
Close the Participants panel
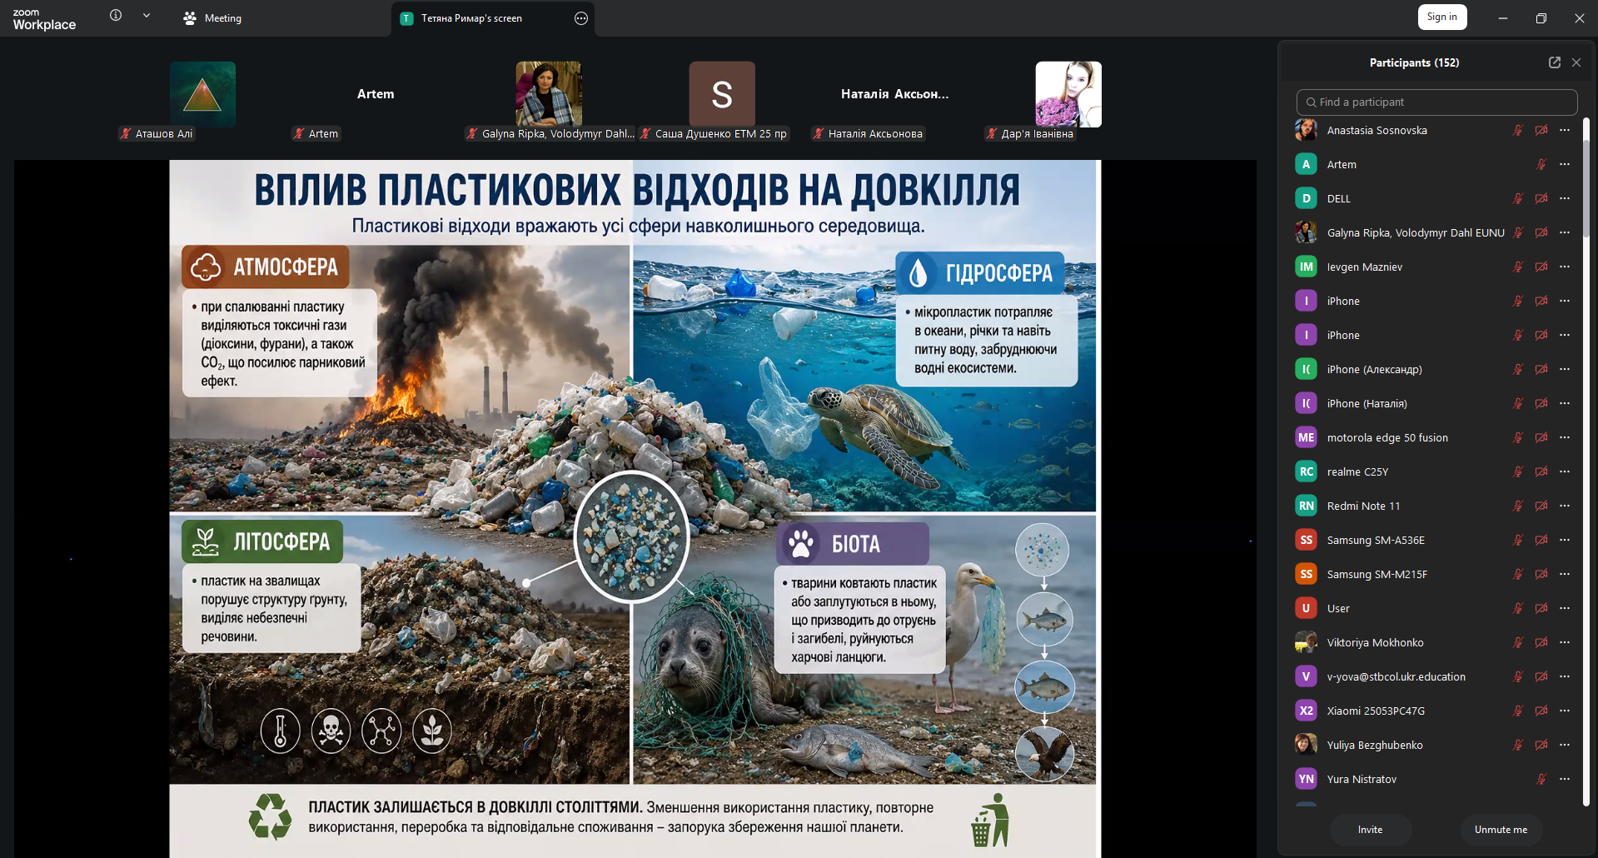coord(1576,62)
